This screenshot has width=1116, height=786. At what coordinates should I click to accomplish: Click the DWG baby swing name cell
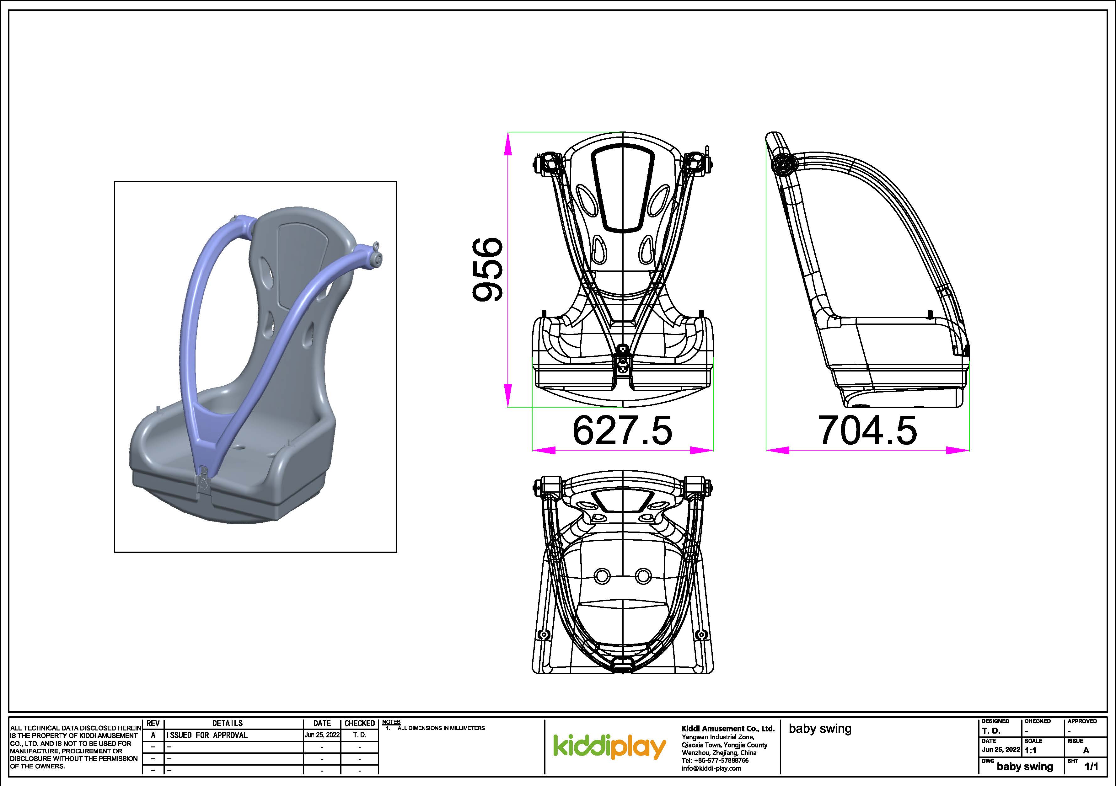coord(1025,767)
